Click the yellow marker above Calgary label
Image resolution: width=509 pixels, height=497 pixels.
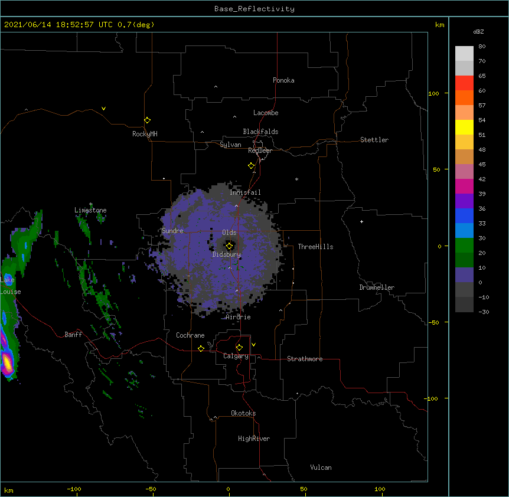[239, 348]
